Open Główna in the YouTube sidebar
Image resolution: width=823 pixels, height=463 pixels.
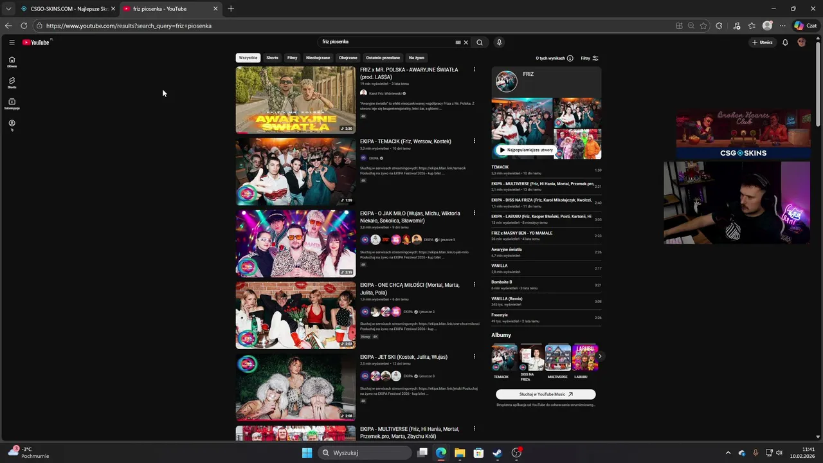[x=12, y=62]
